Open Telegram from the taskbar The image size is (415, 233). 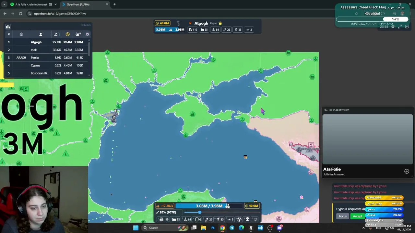click(232, 228)
